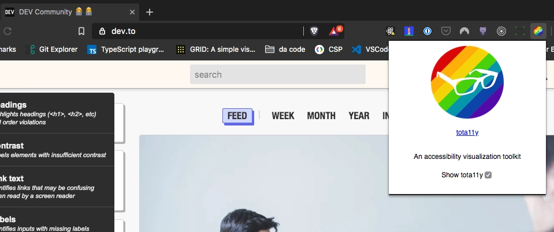
Task: Open the React DevTools extension icon
Action: 391,31
